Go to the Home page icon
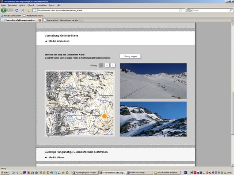Image resolution: width=234 pixels, height=175 pixels. [29, 10]
